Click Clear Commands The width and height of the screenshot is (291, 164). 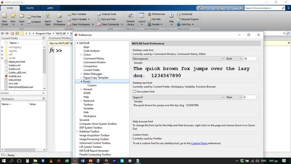click(108, 24)
